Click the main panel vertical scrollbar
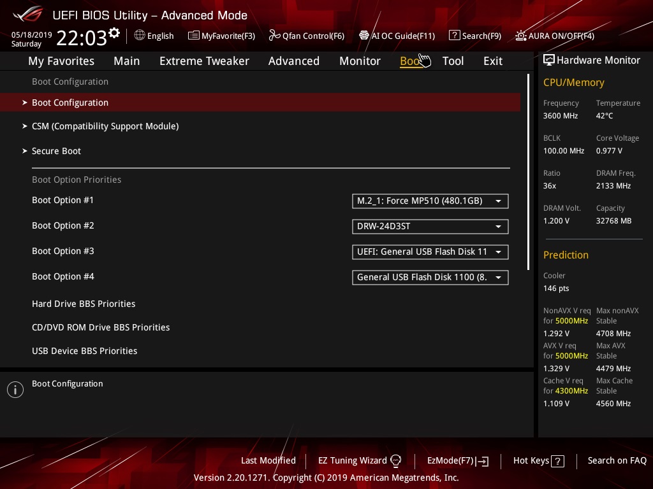The width and height of the screenshot is (653, 489). 529,172
